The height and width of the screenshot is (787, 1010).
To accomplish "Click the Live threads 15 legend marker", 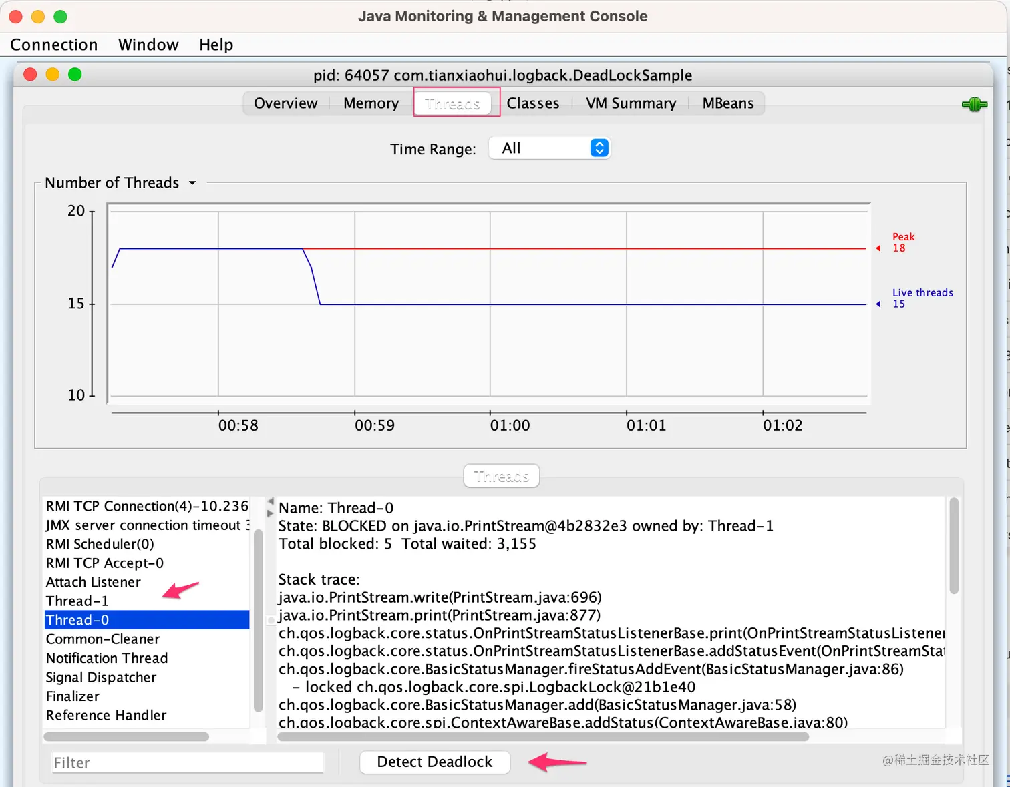I will click(879, 304).
